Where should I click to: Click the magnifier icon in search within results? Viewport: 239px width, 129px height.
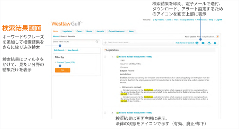click(x=97, y=42)
